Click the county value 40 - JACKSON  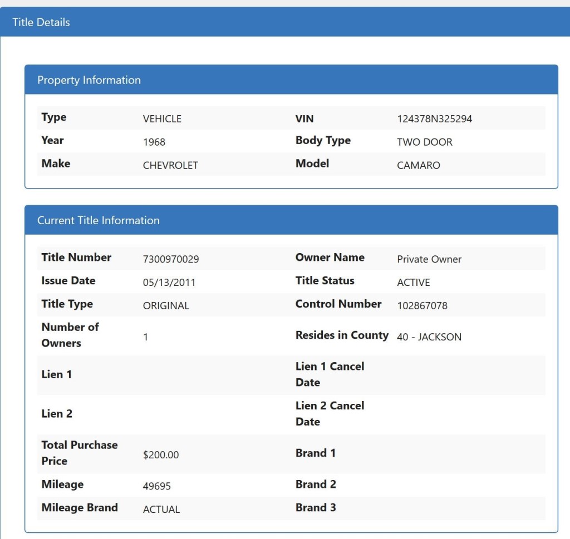[429, 337]
